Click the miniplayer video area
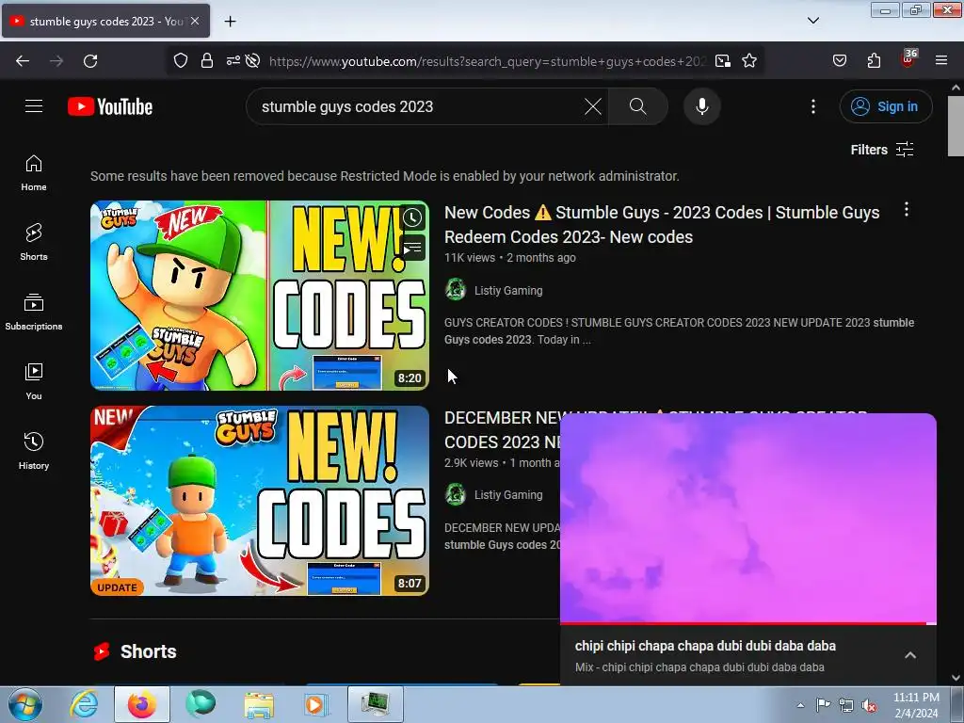Viewport: 964px width, 723px height. tap(748, 518)
